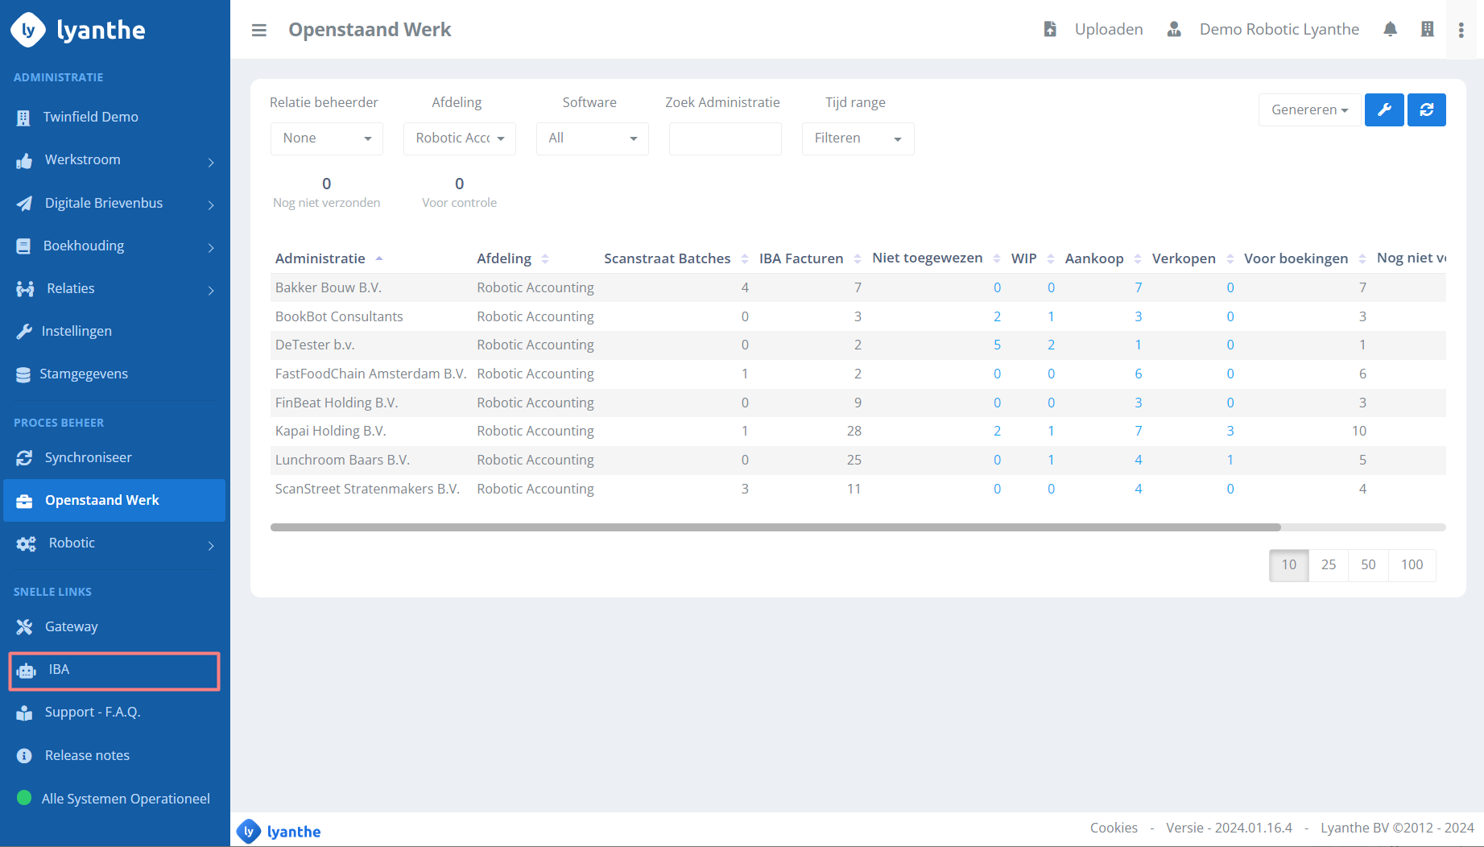Click the hamburger menu icon
This screenshot has width=1484, height=847.
[258, 30]
